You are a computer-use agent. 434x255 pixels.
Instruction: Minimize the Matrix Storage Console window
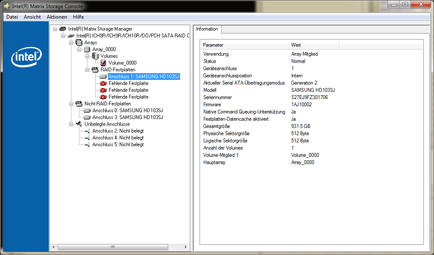coord(394,4)
